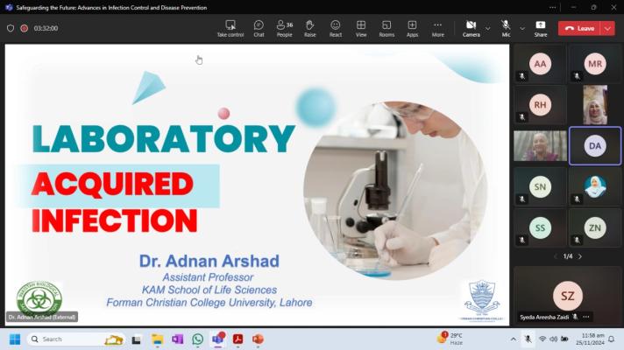Viewport: 624px width, 350px height.
Task: Toggle the Camera on
Action: pyautogui.click(x=471, y=27)
